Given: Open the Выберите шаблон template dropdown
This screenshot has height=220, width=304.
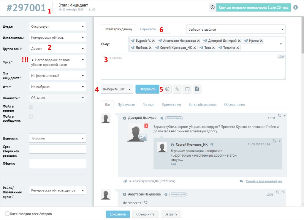Looking at the screenshot, I should (236, 29).
